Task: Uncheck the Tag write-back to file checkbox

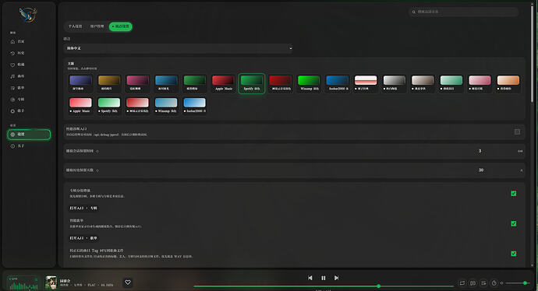Action: (514, 254)
